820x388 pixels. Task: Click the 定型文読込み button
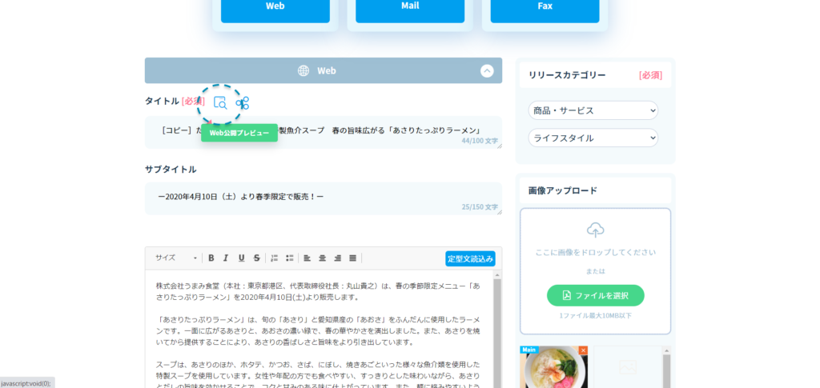[470, 258]
